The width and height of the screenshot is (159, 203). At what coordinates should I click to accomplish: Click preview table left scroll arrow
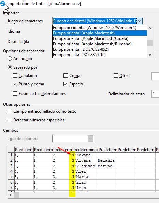[x=11, y=195]
